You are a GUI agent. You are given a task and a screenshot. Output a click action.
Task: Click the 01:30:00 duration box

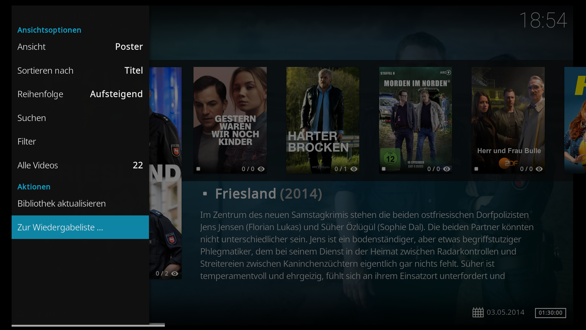(x=550, y=313)
